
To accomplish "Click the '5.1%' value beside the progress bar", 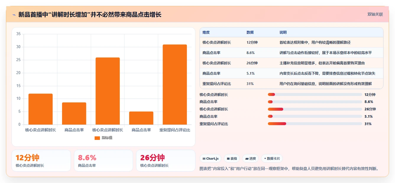I will tap(369, 117).
